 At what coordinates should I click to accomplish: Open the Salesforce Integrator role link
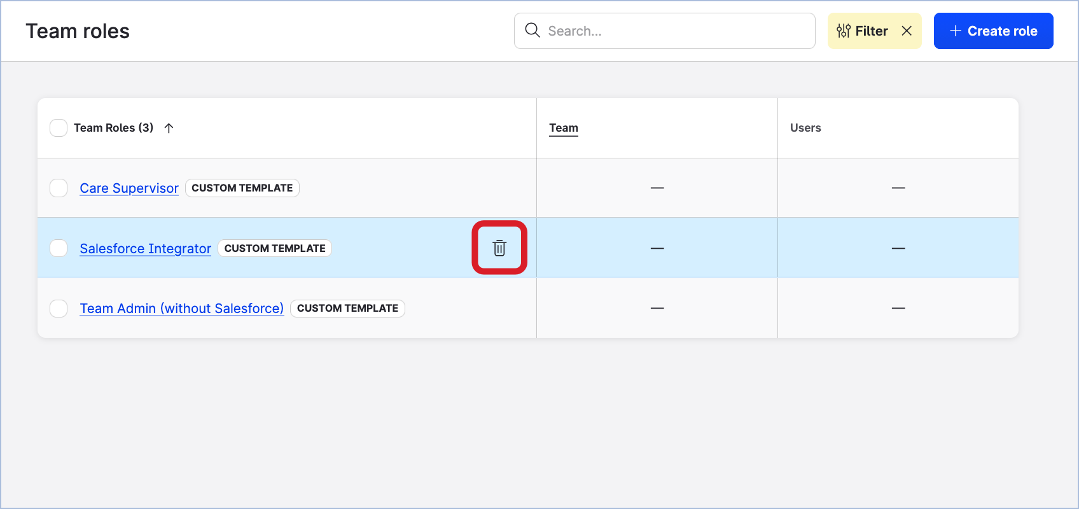(145, 249)
